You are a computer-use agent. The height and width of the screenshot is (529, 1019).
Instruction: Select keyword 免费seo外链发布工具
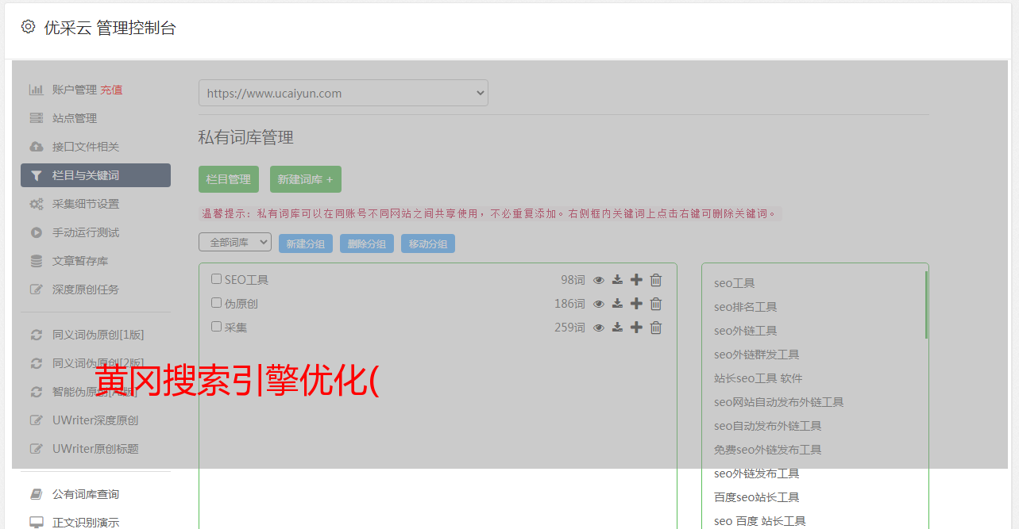tap(767, 450)
